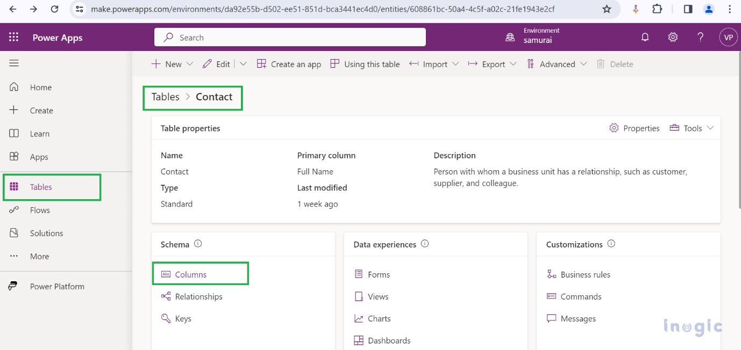Toggle the browser side panel icon
The image size is (741, 350).
[688, 9]
